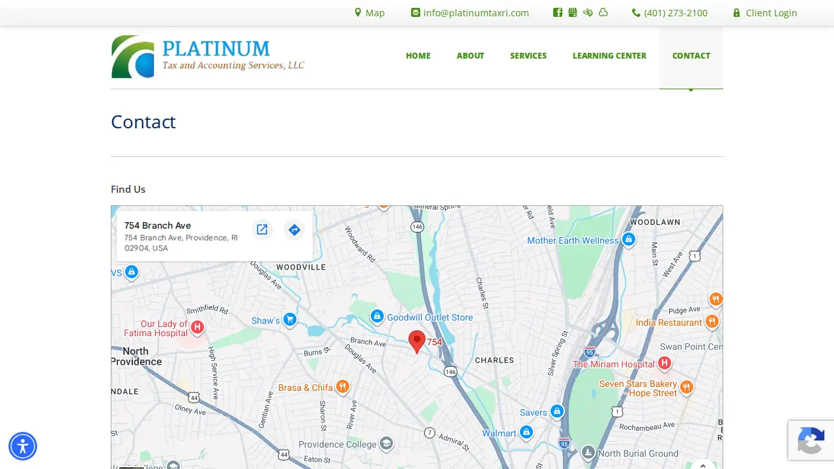Screen dimensions: 834x469
Task: Click the Mother Earth Wellness marker
Action: (628, 240)
